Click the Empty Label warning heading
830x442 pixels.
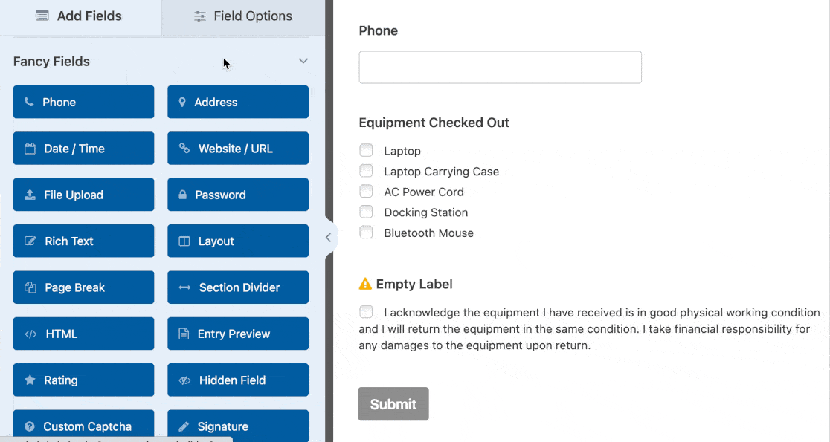[406, 284]
